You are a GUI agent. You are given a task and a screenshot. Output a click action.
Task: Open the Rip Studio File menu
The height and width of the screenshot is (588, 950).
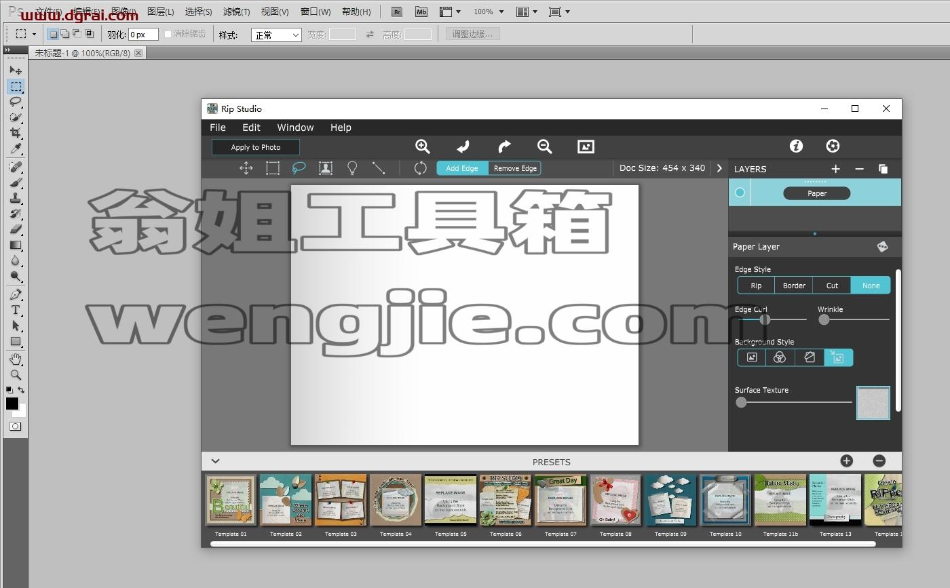coord(218,128)
